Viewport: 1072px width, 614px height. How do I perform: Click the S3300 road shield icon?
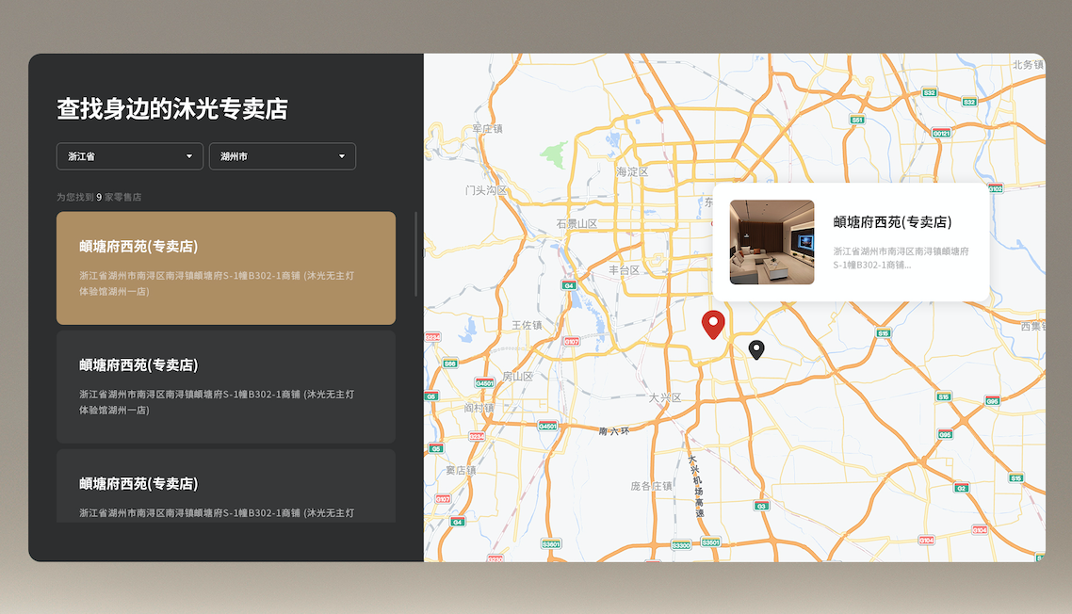point(680,545)
